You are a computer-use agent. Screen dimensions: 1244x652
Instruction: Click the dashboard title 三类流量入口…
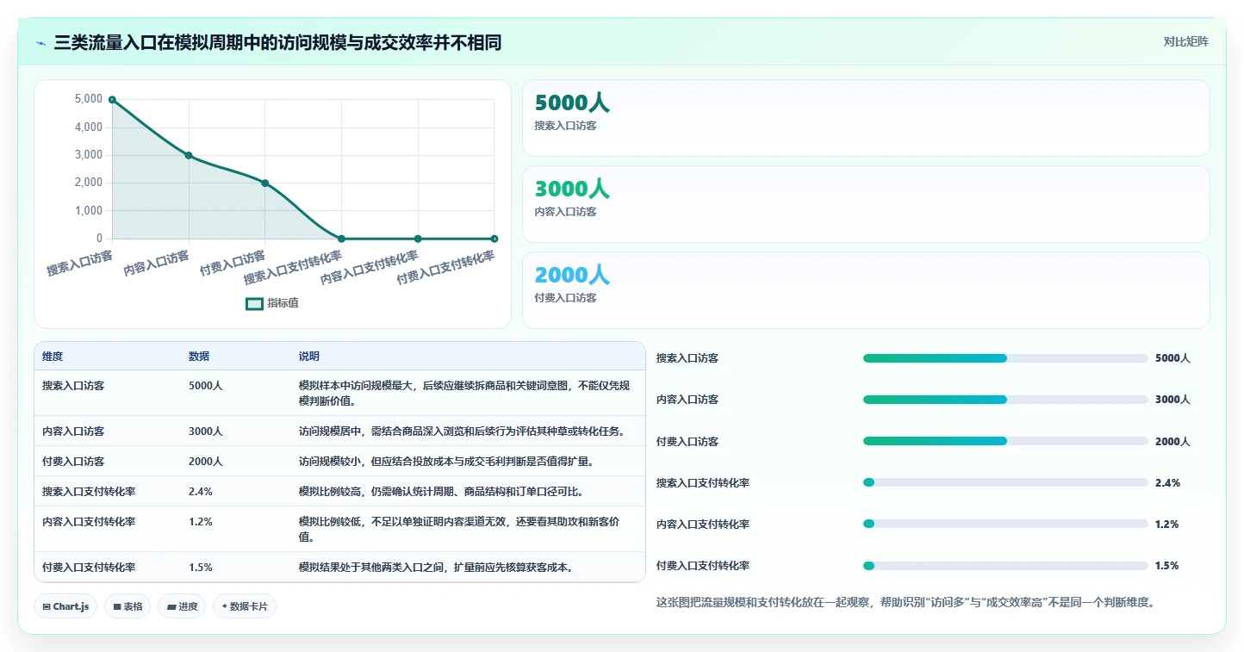click(x=277, y=43)
